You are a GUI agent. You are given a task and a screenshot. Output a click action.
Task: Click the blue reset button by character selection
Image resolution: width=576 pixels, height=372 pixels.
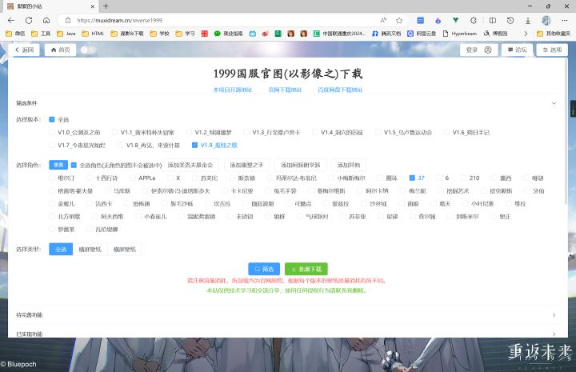(58, 165)
